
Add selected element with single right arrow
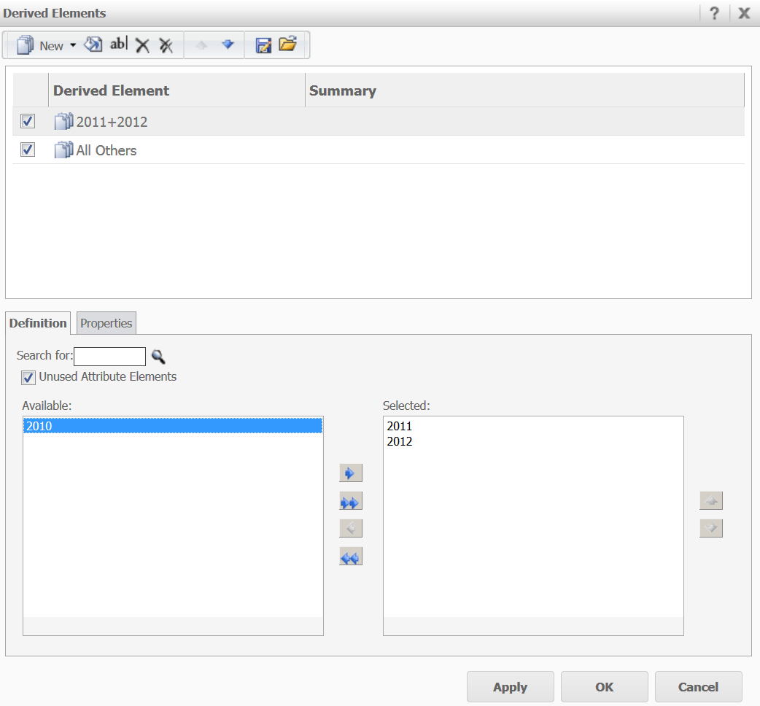350,473
